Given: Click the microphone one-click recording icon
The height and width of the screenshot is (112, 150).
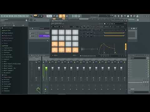Looking at the screenshot, I should click(x=122, y=16).
